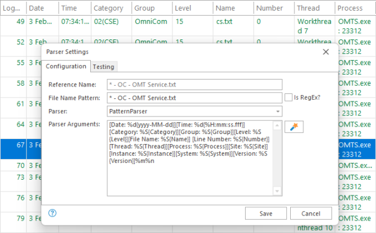Sort by the Log... column header
The image size is (376, 233).
tap(13, 8)
